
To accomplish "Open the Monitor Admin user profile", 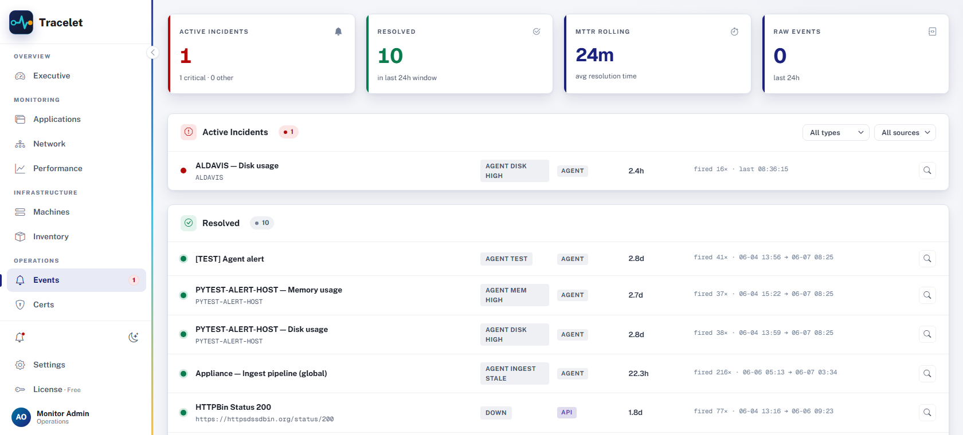I will pyautogui.click(x=76, y=417).
